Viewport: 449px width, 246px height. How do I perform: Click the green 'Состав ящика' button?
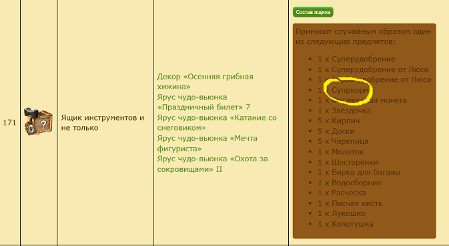click(313, 12)
